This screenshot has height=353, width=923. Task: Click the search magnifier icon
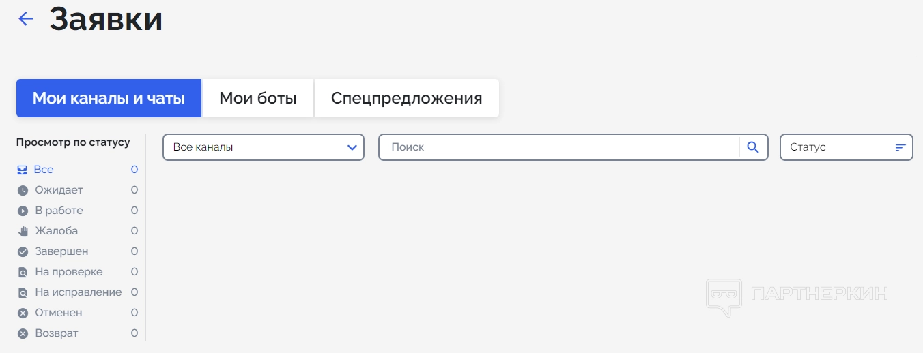coord(753,147)
